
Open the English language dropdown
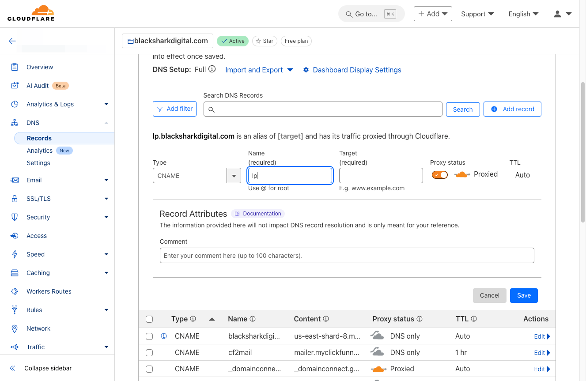tap(523, 14)
